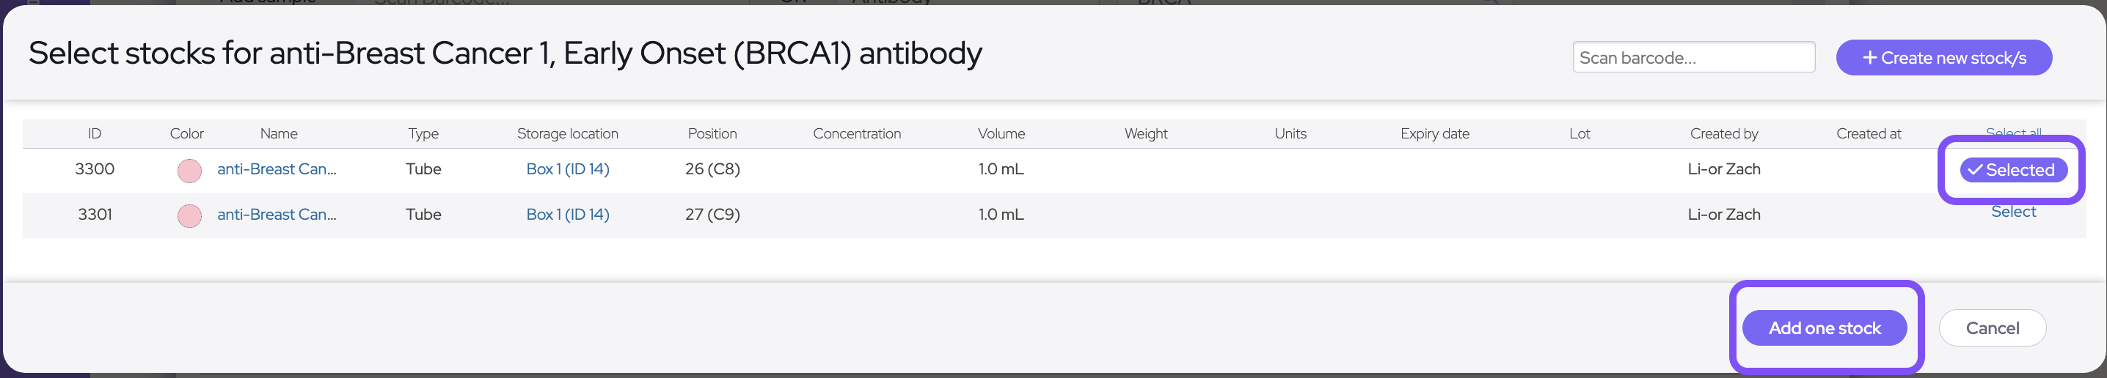2107x378 pixels.
Task: Sort by the Created by header
Action: tap(1723, 133)
